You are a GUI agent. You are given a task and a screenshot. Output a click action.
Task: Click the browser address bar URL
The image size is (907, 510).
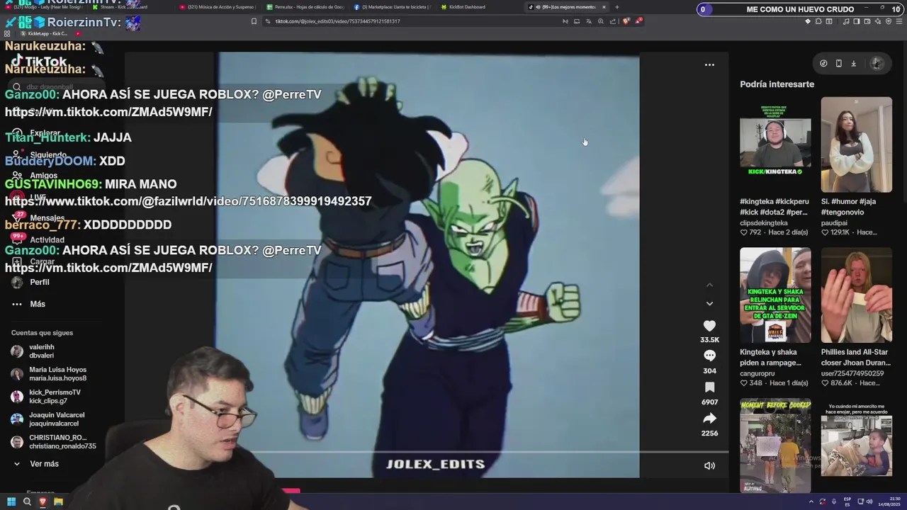pyautogui.click(x=338, y=21)
